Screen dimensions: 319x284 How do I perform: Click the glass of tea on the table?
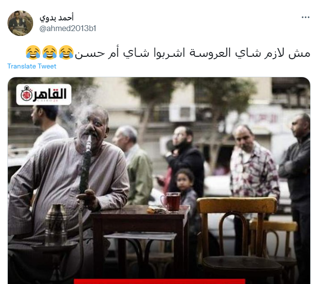point(171,201)
